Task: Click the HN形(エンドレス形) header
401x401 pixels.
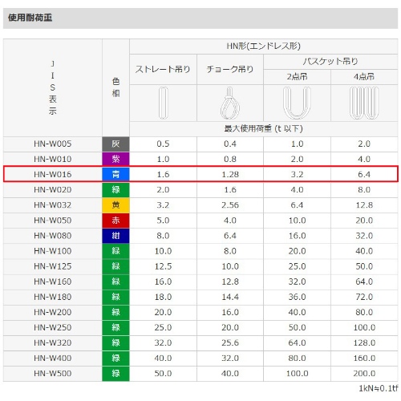Action: pos(264,47)
